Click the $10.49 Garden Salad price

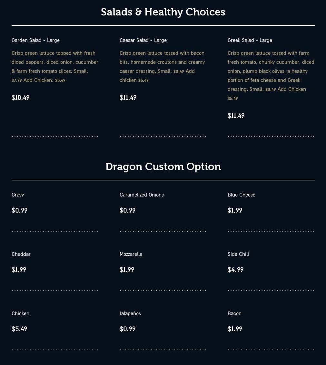tap(20, 98)
